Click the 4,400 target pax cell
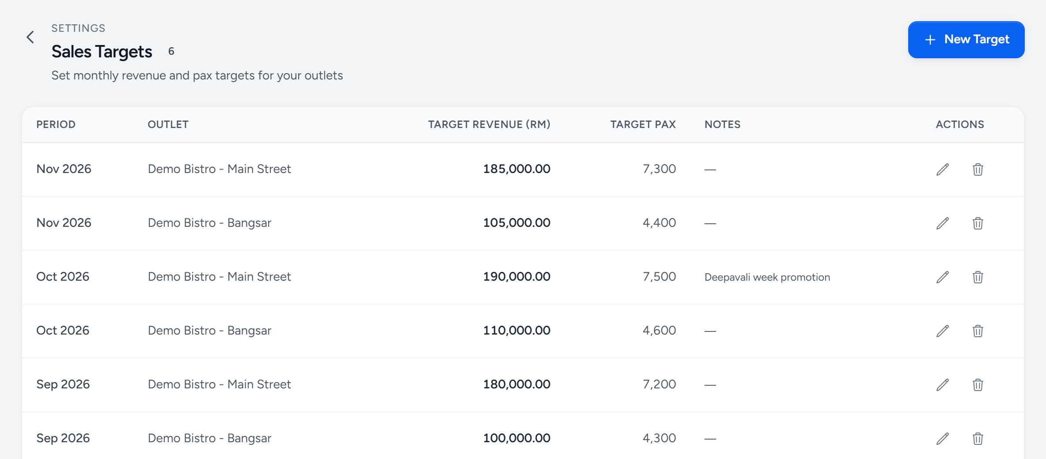The width and height of the screenshot is (1046, 459). click(659, 223)
